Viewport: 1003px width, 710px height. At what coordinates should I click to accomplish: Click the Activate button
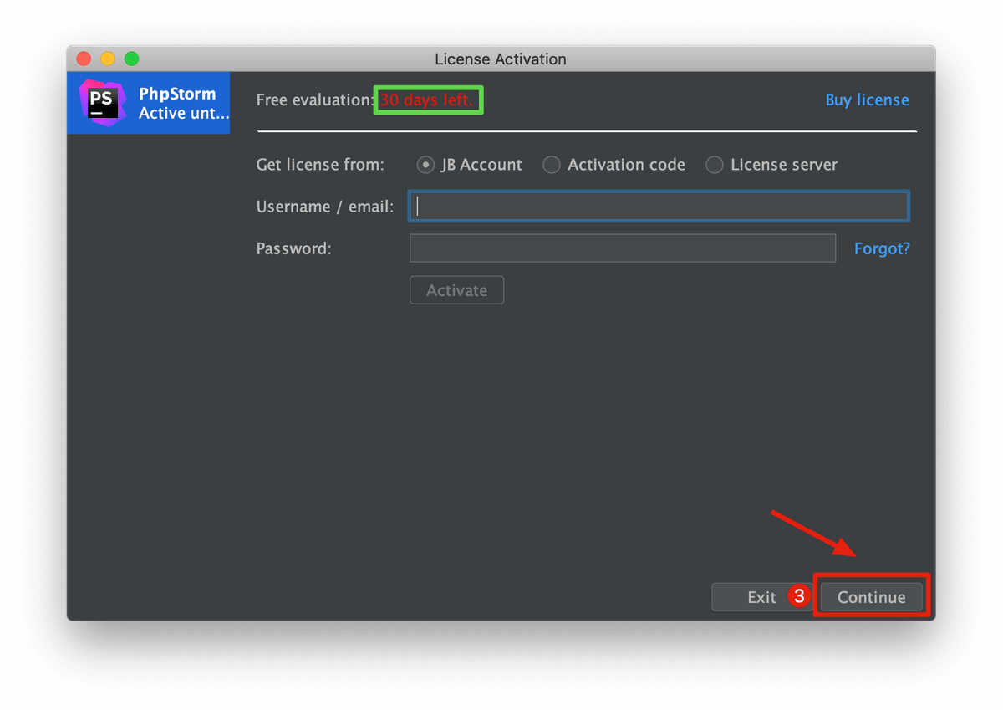(x=456, y=290)
